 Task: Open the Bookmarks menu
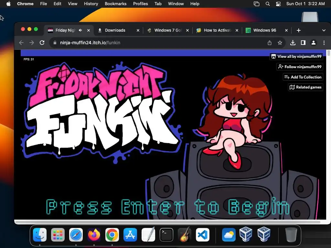pyautogui.click(x=115, y=4)
